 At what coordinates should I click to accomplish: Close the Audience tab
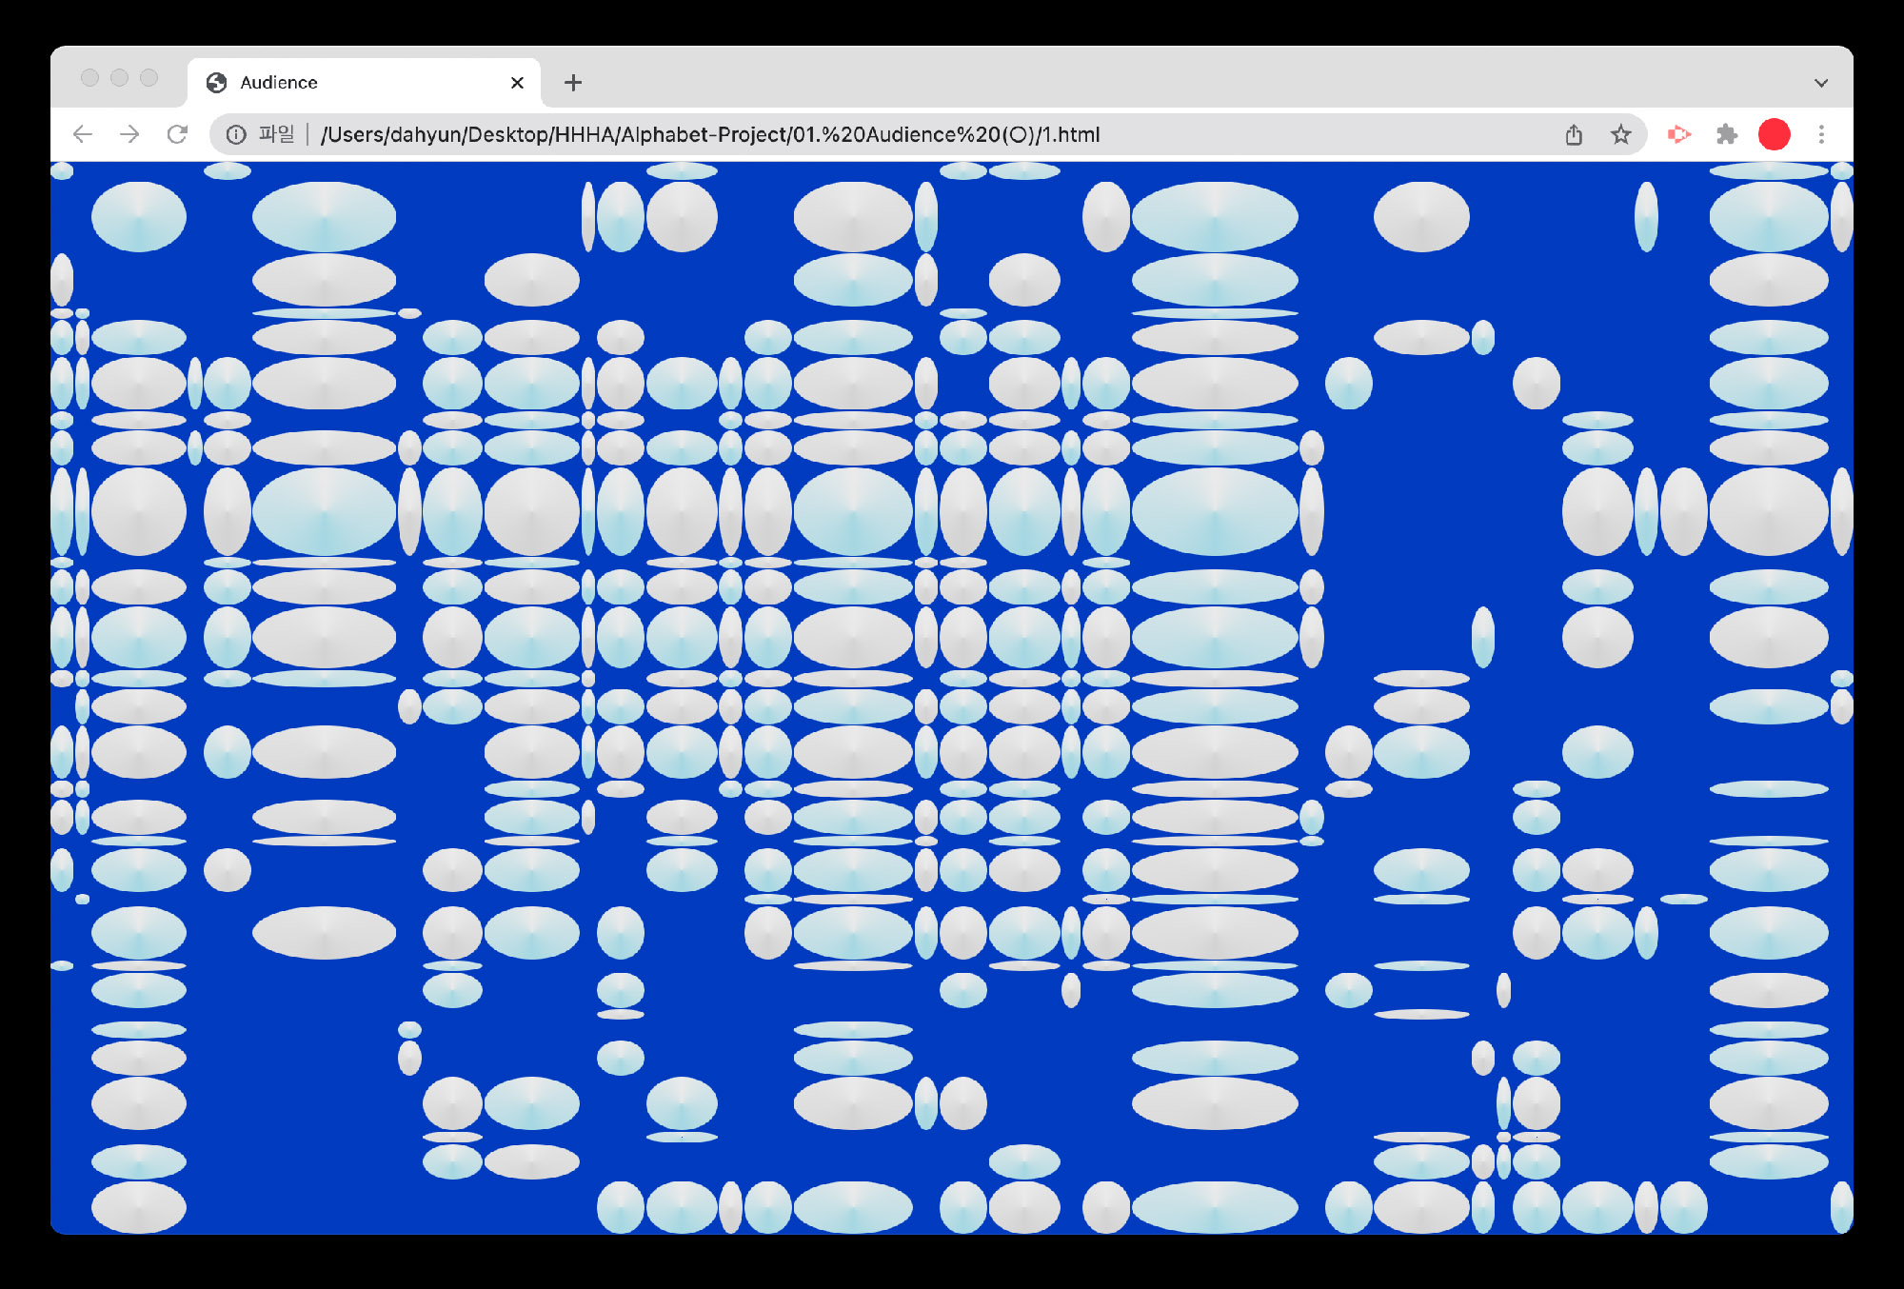click(x=517, y=83)
